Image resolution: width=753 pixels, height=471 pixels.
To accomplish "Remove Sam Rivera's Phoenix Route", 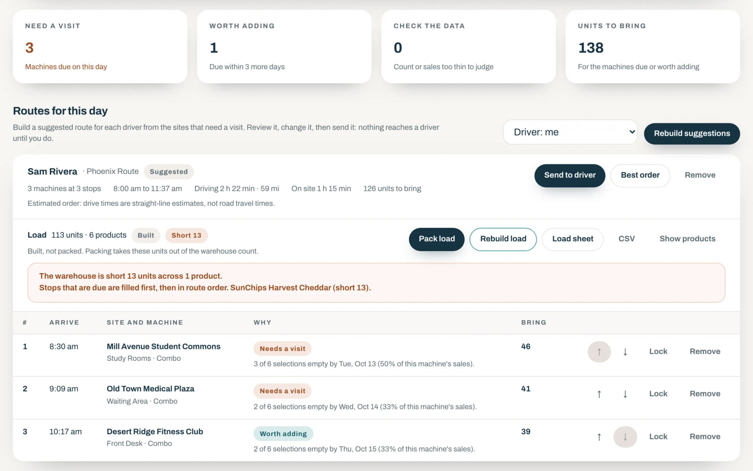I will point(700,175).
